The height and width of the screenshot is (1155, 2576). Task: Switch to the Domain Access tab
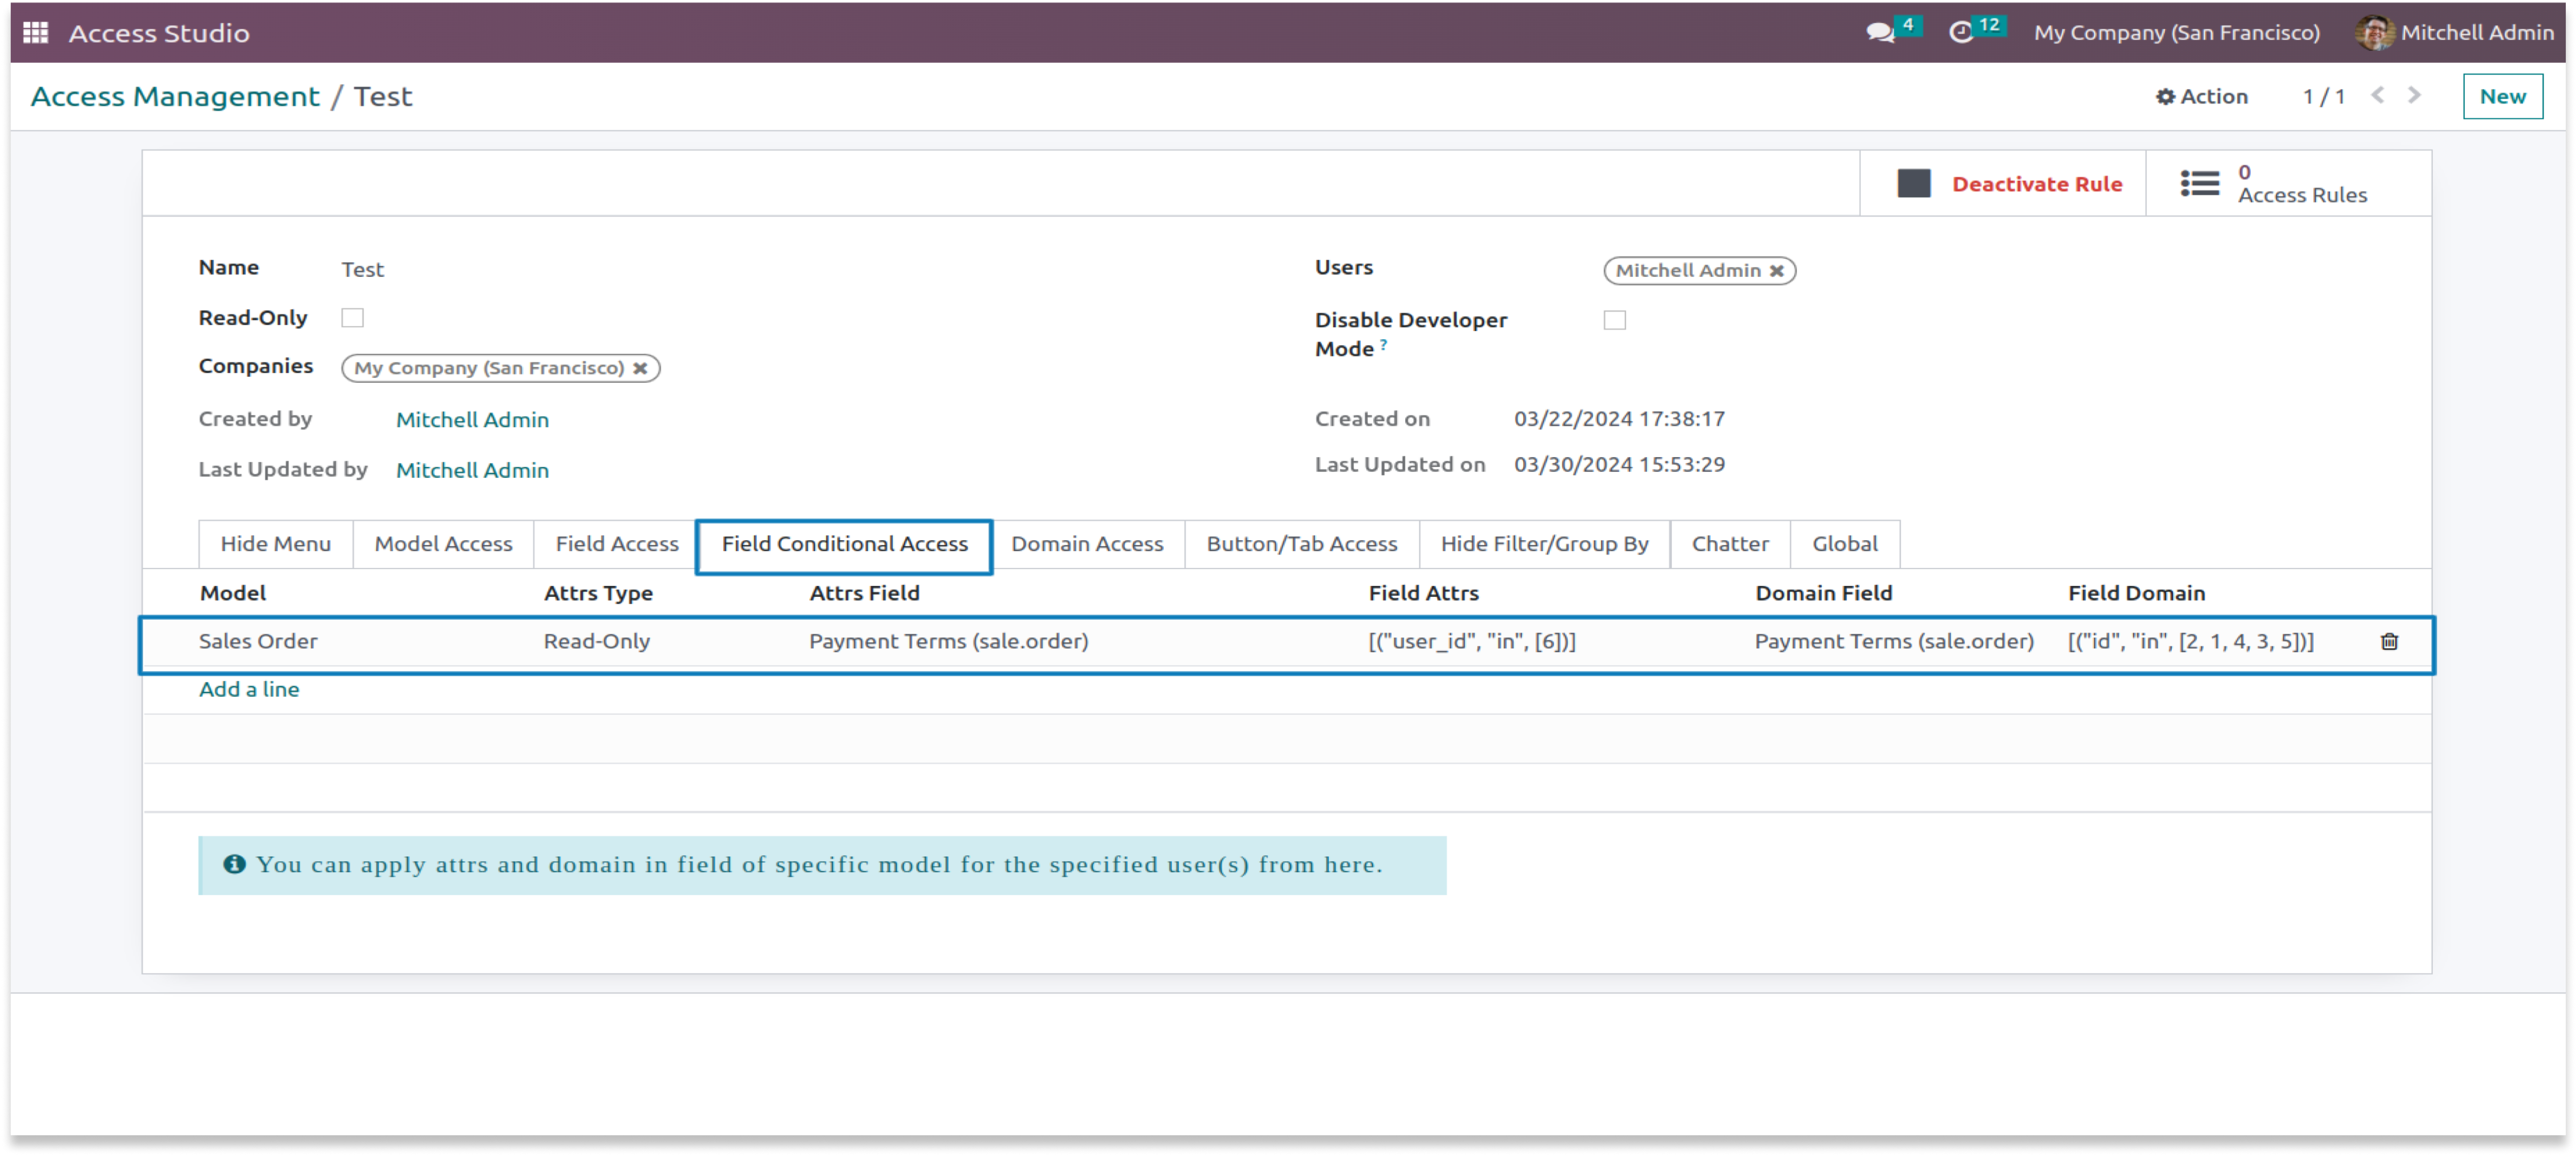point(1087,544)
